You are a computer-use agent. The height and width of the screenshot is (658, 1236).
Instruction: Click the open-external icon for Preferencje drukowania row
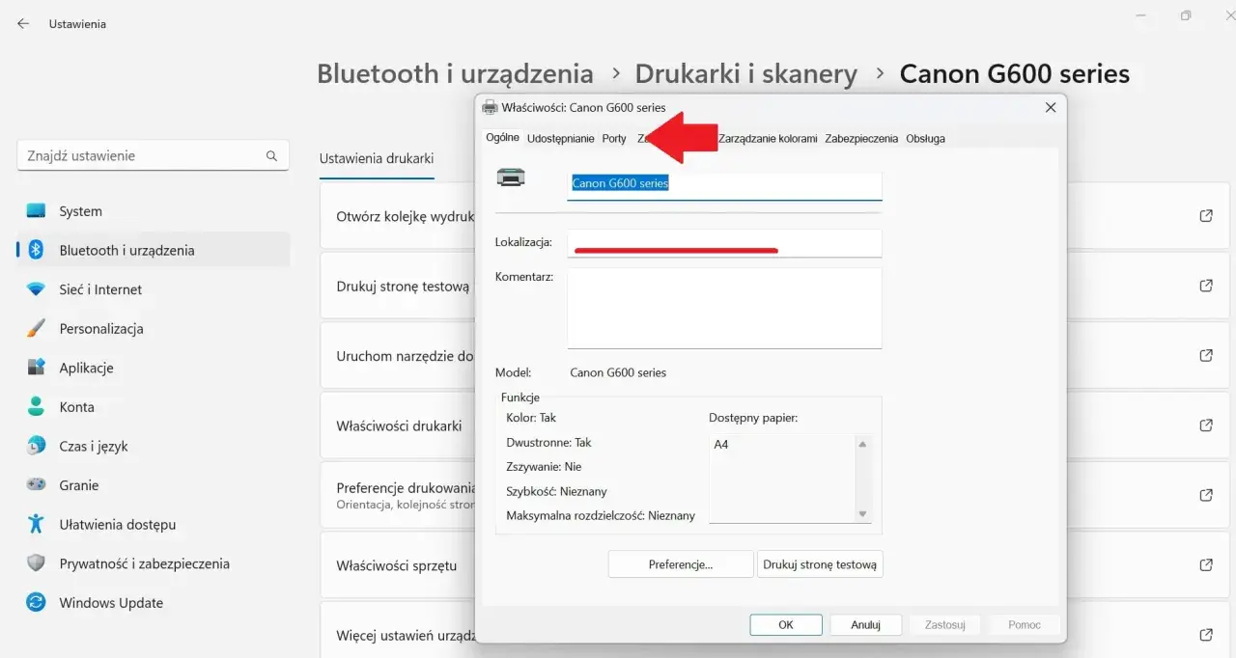[1206, 495]
